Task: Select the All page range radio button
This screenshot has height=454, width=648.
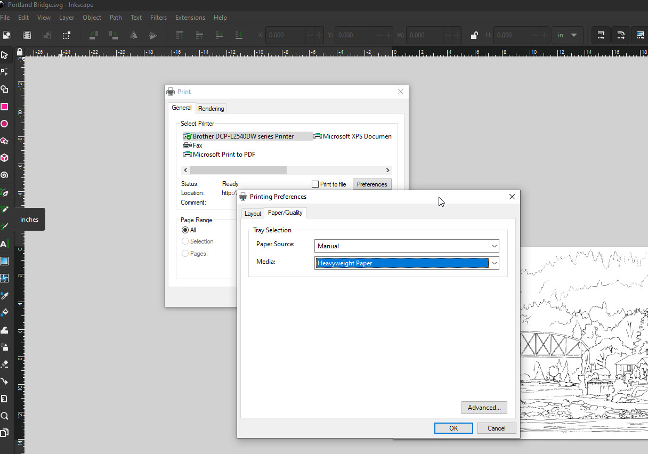Action: tap(185, 230)
